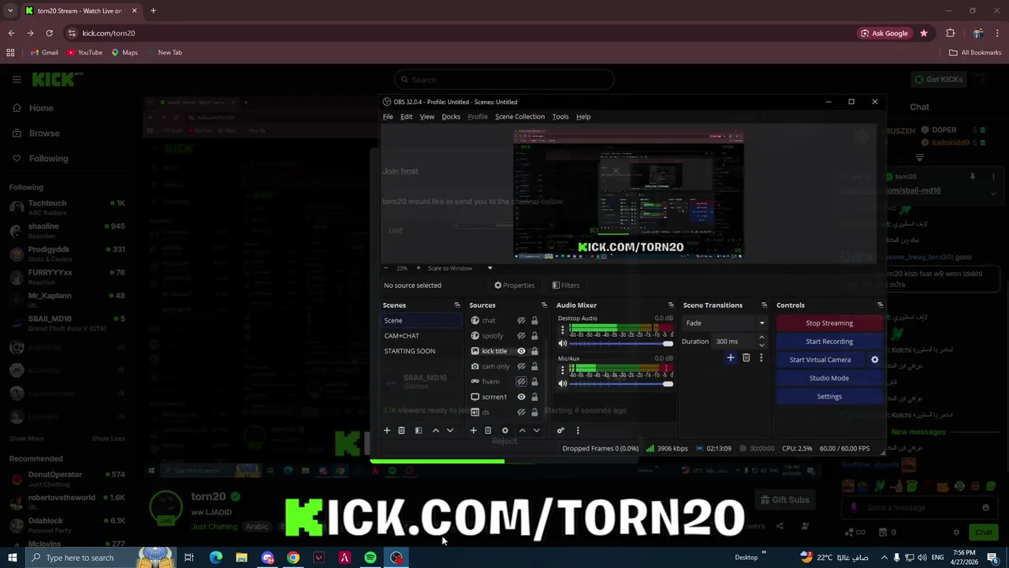Open OBS Docks menu
Viewport: 1009px width, 568px height.
pyautogui.click(x=451, y=117)
